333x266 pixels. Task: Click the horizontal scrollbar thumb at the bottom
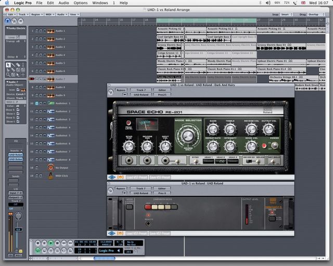104,258
